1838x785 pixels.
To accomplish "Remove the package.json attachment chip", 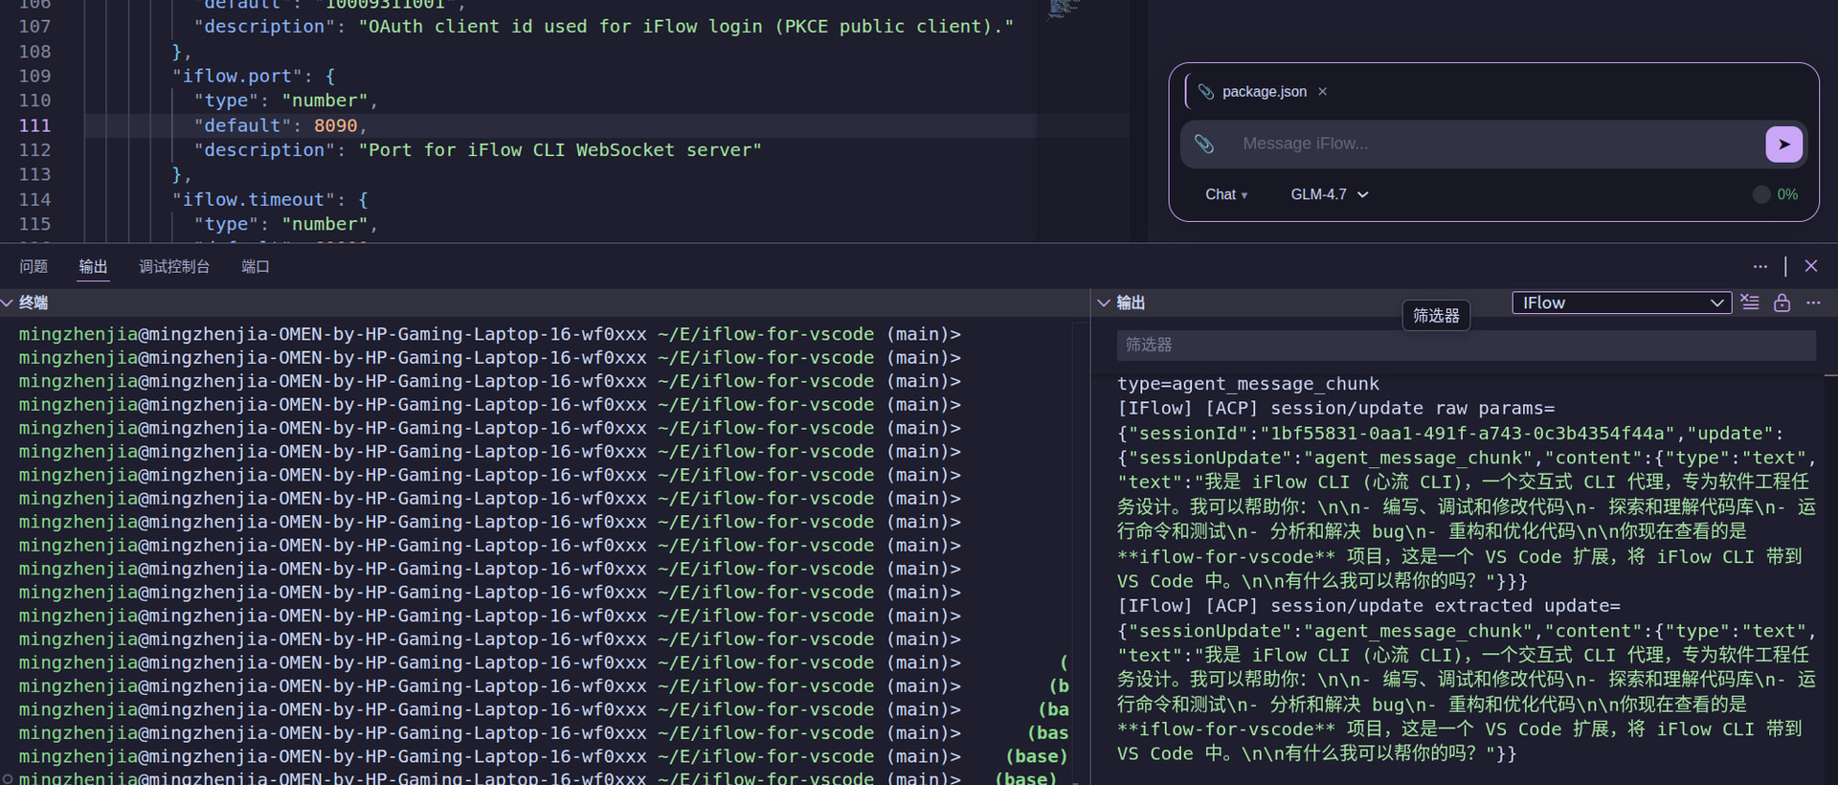I will pos(1322,92).
